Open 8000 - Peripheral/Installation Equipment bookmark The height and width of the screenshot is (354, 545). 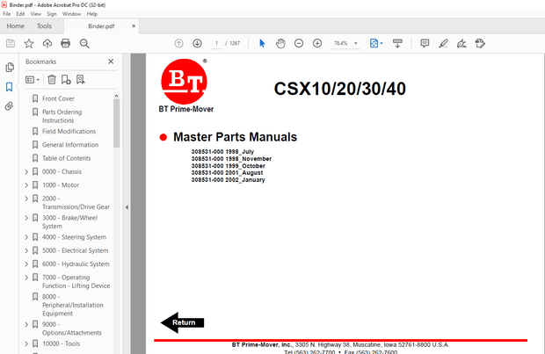pyautogui.click(x=73, y=305)
